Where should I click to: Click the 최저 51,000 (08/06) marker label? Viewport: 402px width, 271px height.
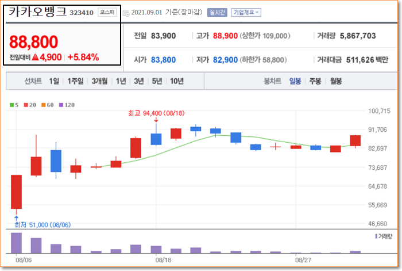coord(42,225)
